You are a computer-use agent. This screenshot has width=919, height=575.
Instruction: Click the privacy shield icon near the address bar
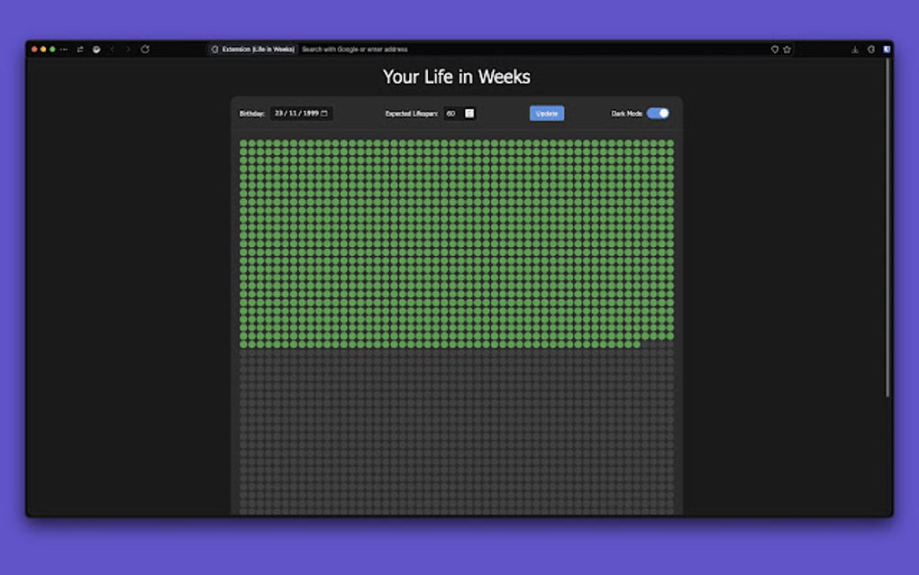click(775, 50)
